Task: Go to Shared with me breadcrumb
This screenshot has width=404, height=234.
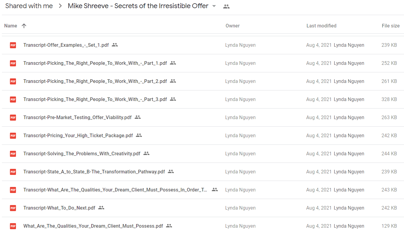Action: click(29, 6)
